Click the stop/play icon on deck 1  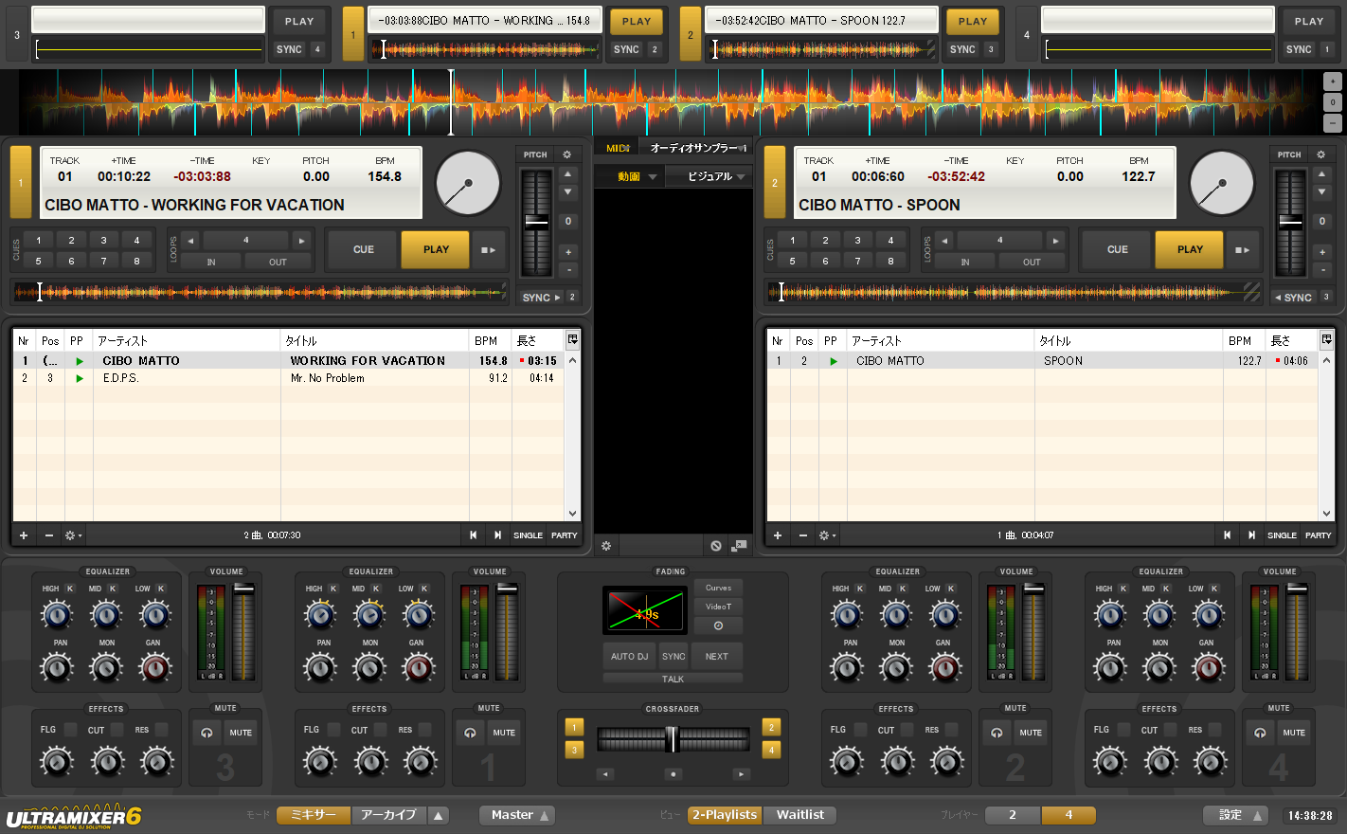[x=488, y=250]
